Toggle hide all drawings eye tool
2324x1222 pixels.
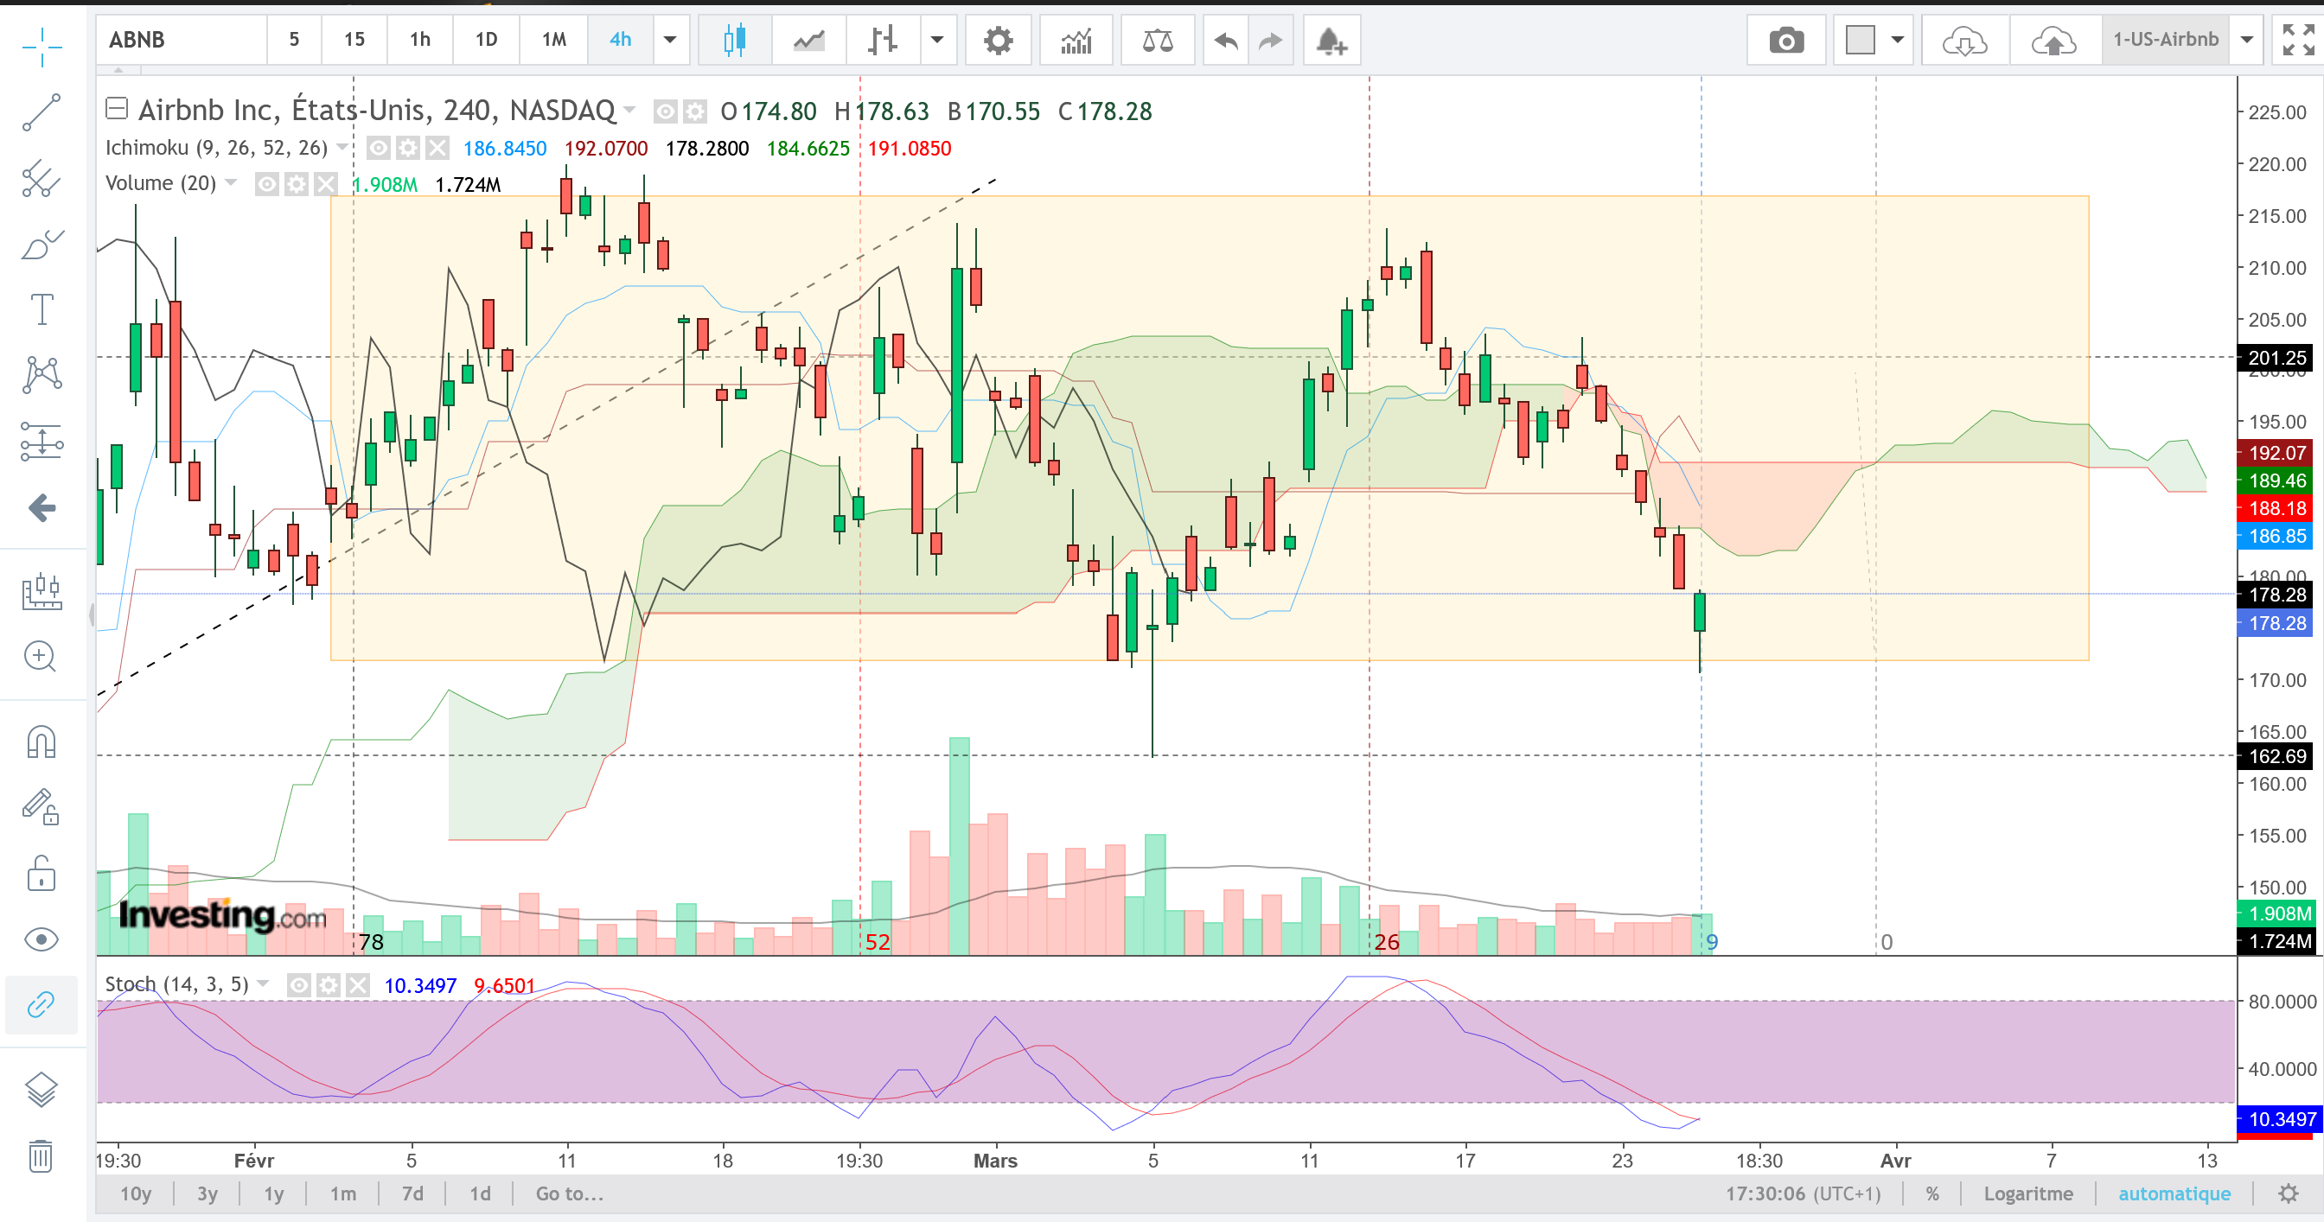[41, 939]
